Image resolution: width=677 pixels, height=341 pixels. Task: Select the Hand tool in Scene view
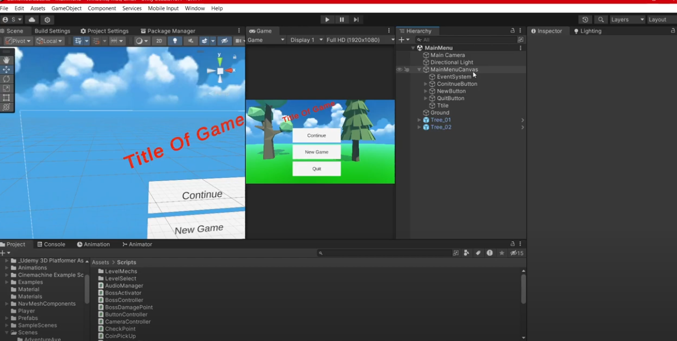(x=7, y=60)
